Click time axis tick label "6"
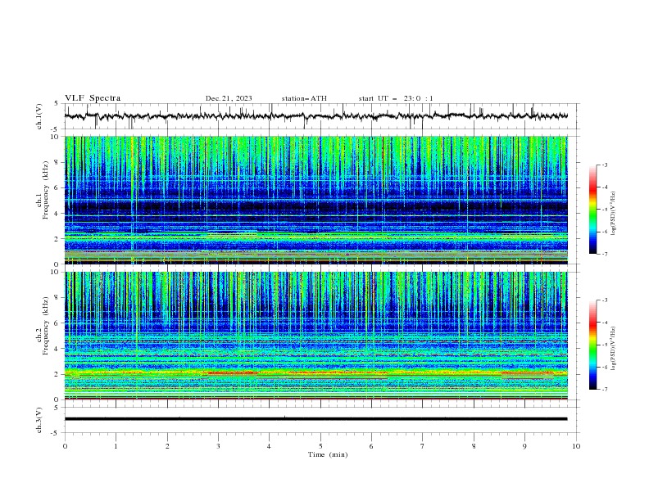The width and height of the screenshot is (649, 501). [x=371, y=446]
